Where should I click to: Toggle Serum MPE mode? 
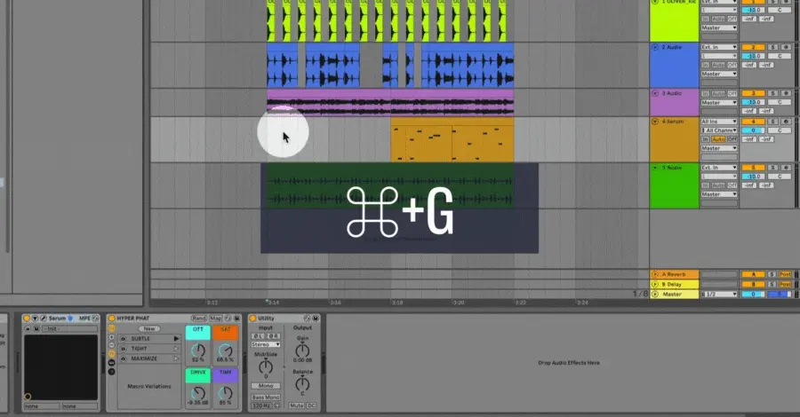click(x=84, y=319)
